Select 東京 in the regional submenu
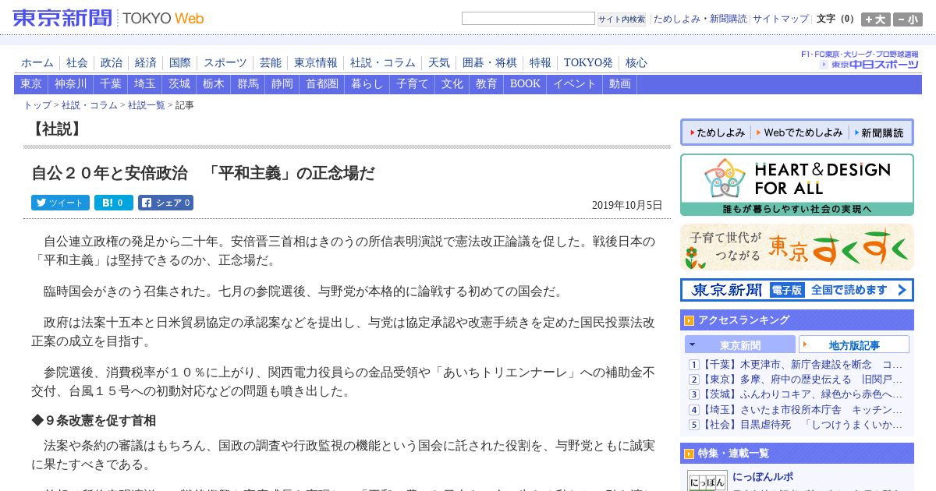 [x=31, y=84]
